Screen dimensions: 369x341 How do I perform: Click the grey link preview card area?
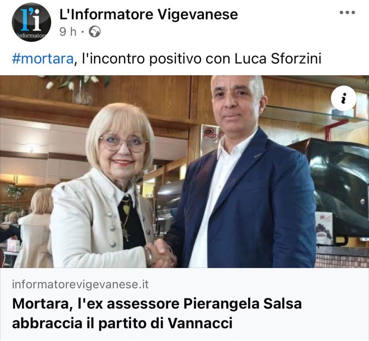point(184,304)
